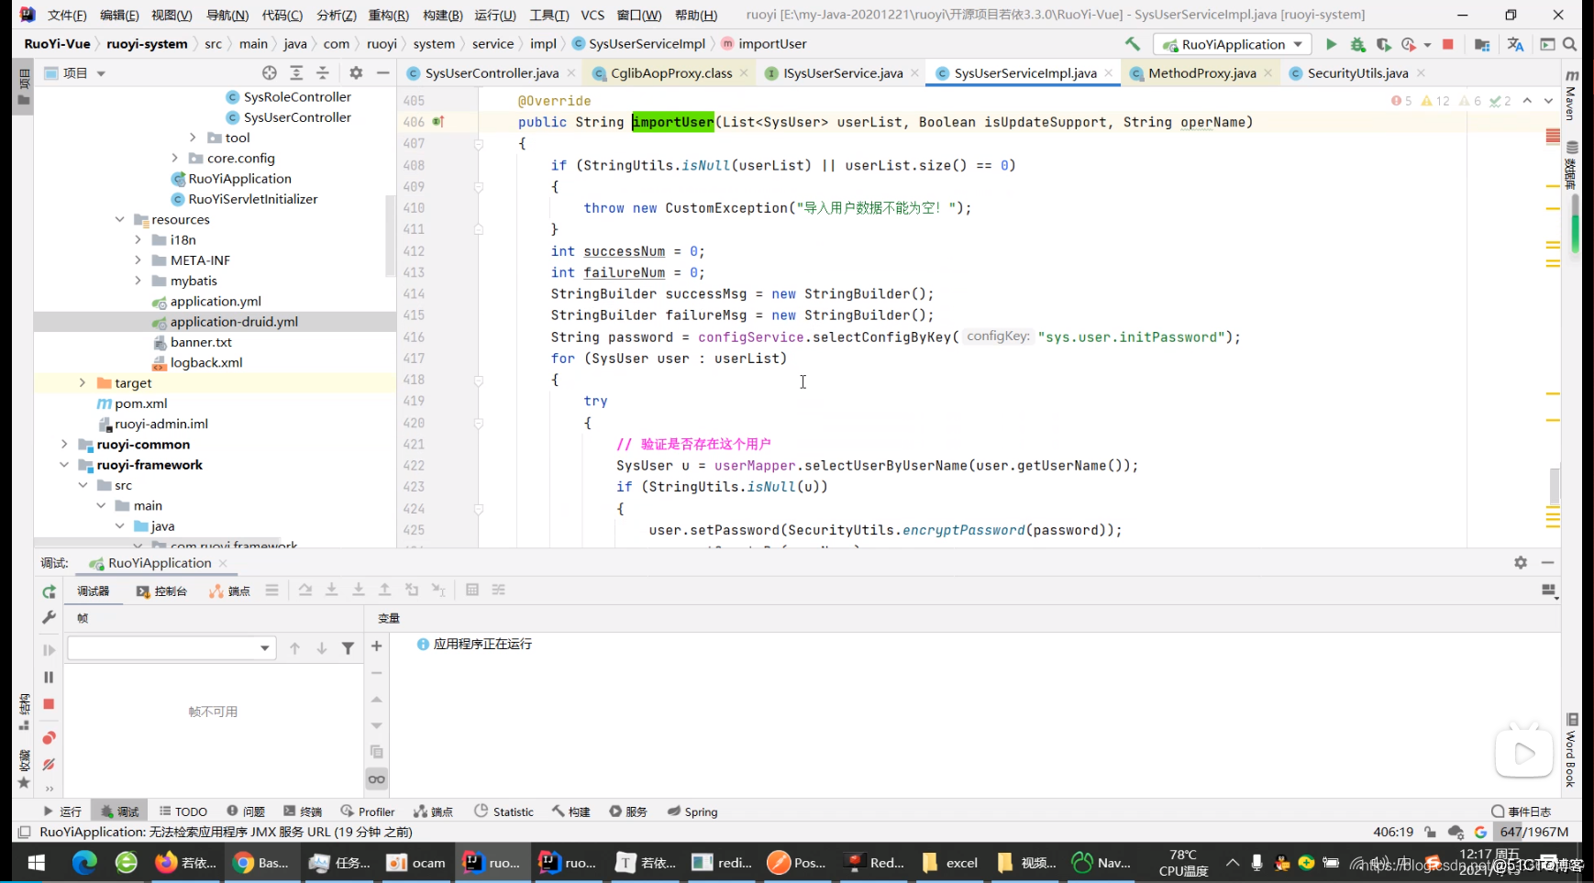This screenshot has width=1594, height=883.
Task: Click the Step Over icon in the debugger toolbar
Action: [305, 590]
